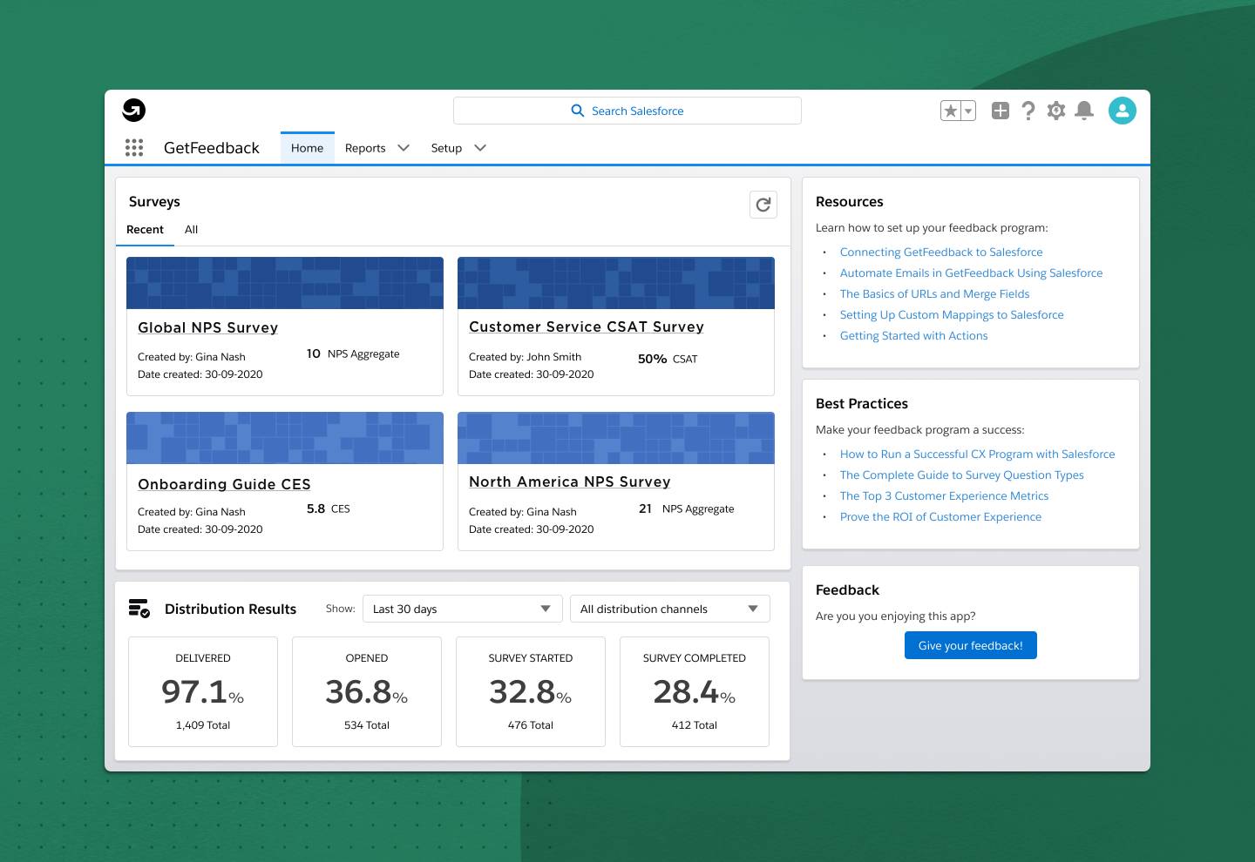The height and width of the screenshot is (862, 1255).
Task: Switch to the All surveys tab
Action: [x=192, y=230]
